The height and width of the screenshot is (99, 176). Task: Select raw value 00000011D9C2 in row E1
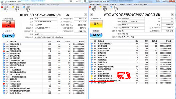78,74
